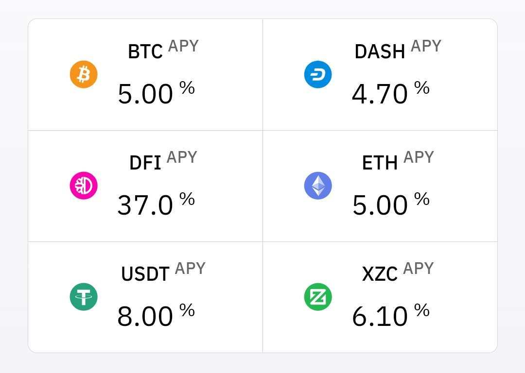This screenshot has height=373, width=525.
Task: Click the orange Bitcoin icon
Action: [x=84, y=74]
